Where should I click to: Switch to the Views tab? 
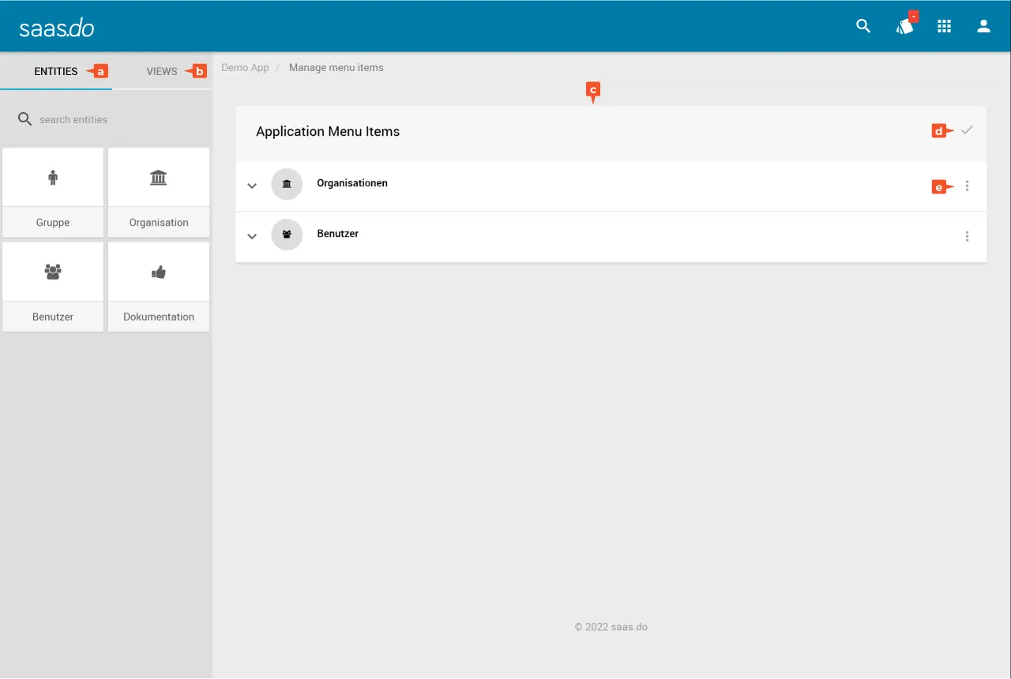[162, 71]
